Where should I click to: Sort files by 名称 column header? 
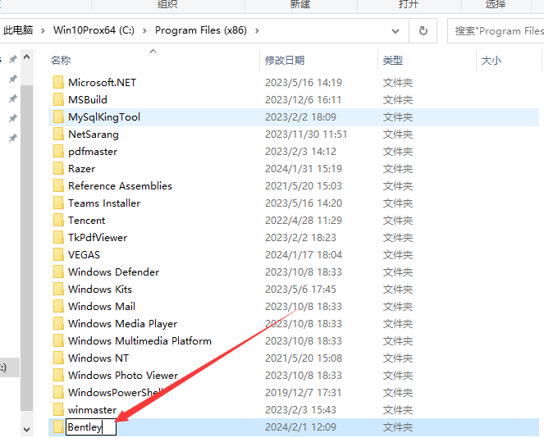[x=61, y=61]
